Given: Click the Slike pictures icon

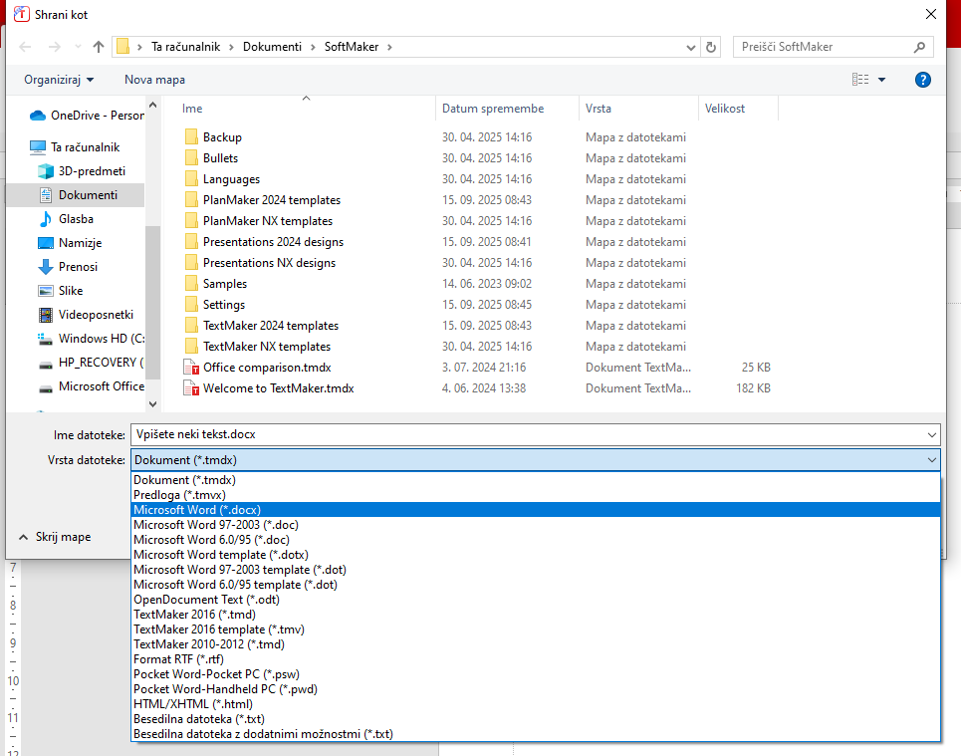Looking at the screenshot, I should (46, 291).
